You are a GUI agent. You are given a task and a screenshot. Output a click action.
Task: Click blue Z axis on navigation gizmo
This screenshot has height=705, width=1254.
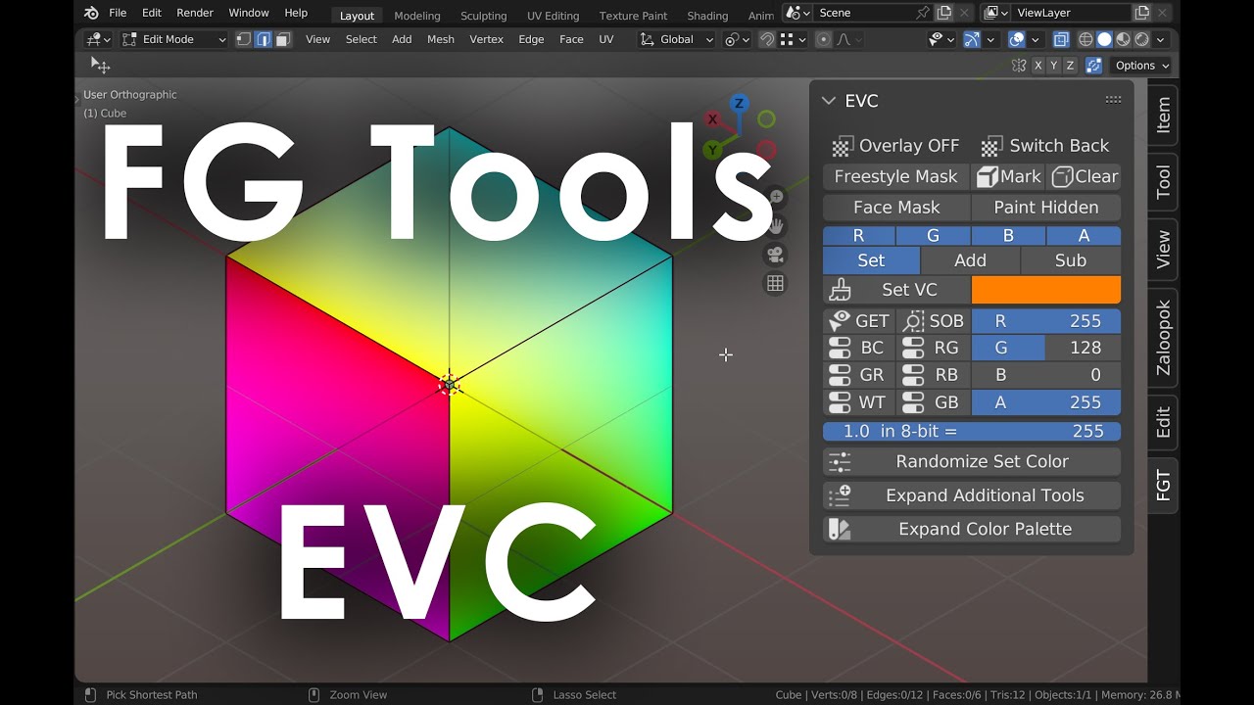pos(740,103)
